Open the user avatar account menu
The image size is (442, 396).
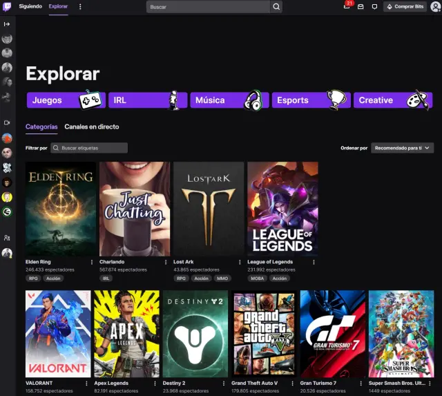435,6
